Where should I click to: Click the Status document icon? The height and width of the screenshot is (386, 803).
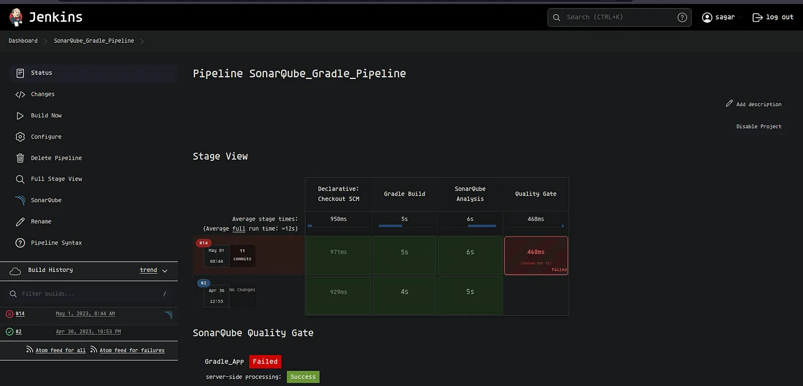coord(20,73)
